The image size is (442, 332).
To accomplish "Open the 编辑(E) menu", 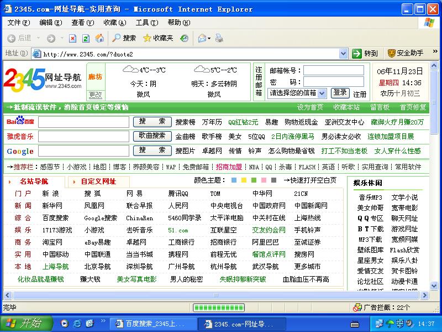I will (51, 23).
